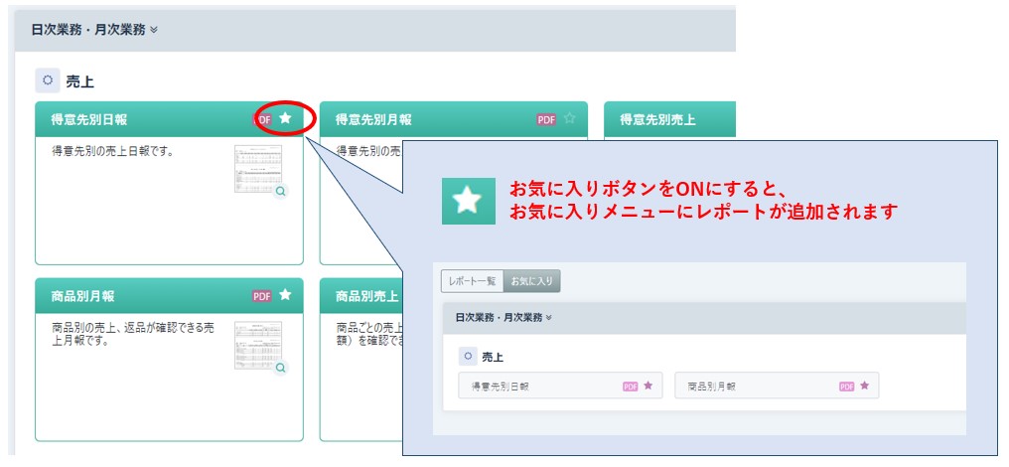Click PDF icon of 商品別月報 in favorites list

(x=846, y=387)
